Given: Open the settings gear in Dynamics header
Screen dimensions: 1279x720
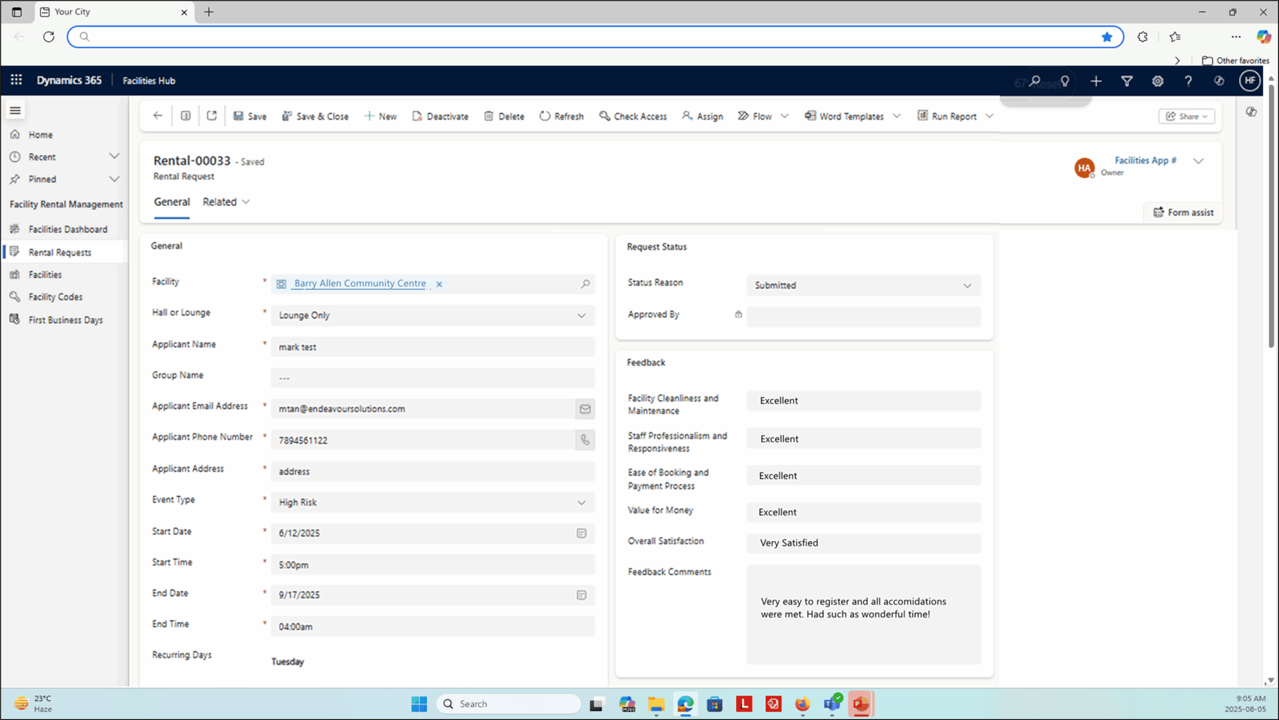Looking at the screenshot, I should click(x=1158, y=81).
